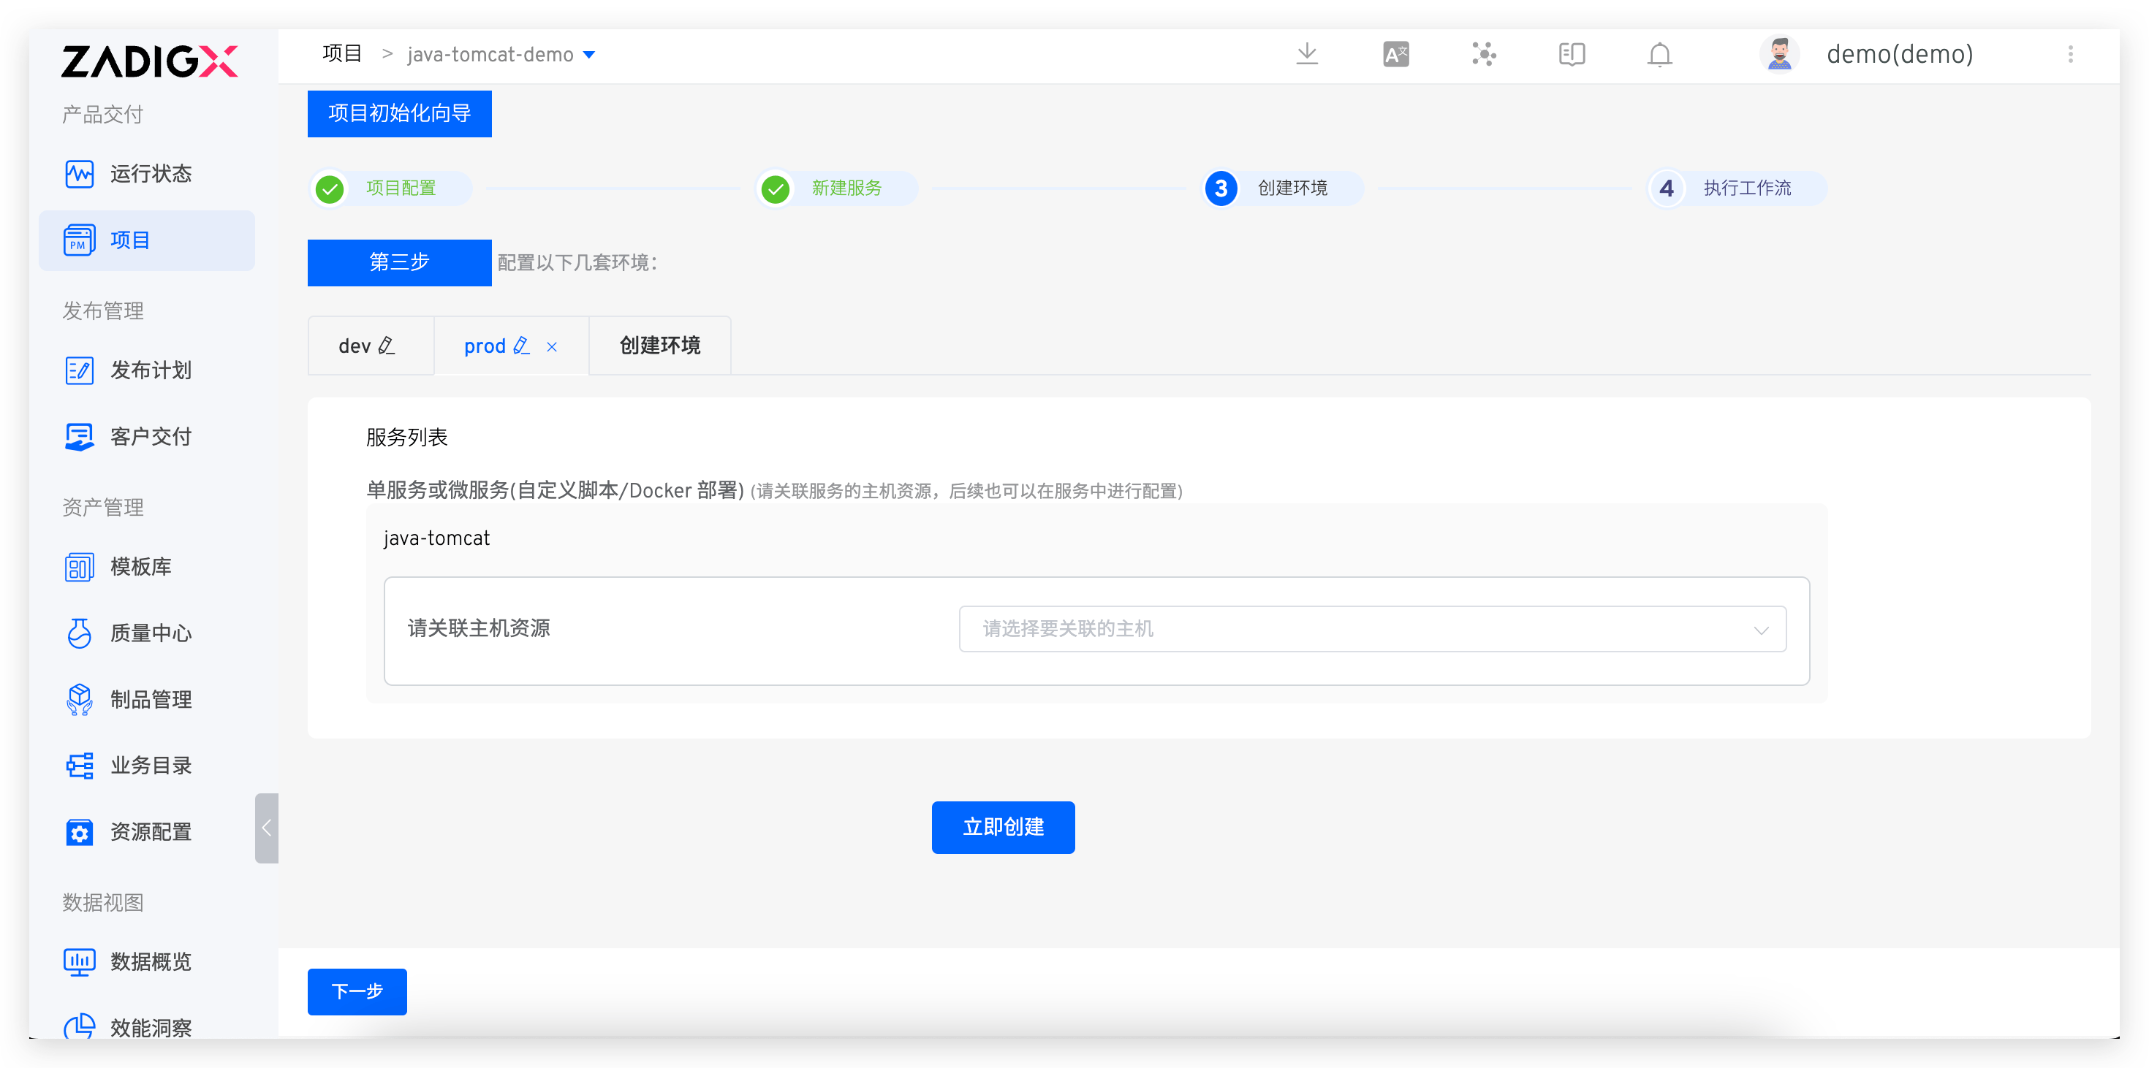Image resolution: width=2149 pixels, height=1068 pixels.
Task: Click 下一步 button
Action: tap(357, 991)
